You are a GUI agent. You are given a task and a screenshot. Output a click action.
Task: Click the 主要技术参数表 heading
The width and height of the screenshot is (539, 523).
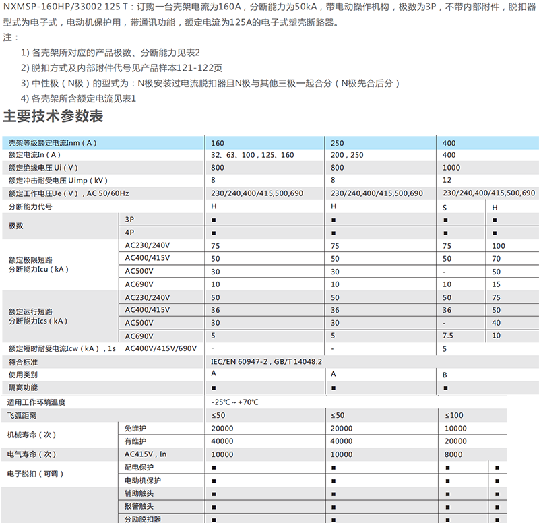tap(53, 116)
